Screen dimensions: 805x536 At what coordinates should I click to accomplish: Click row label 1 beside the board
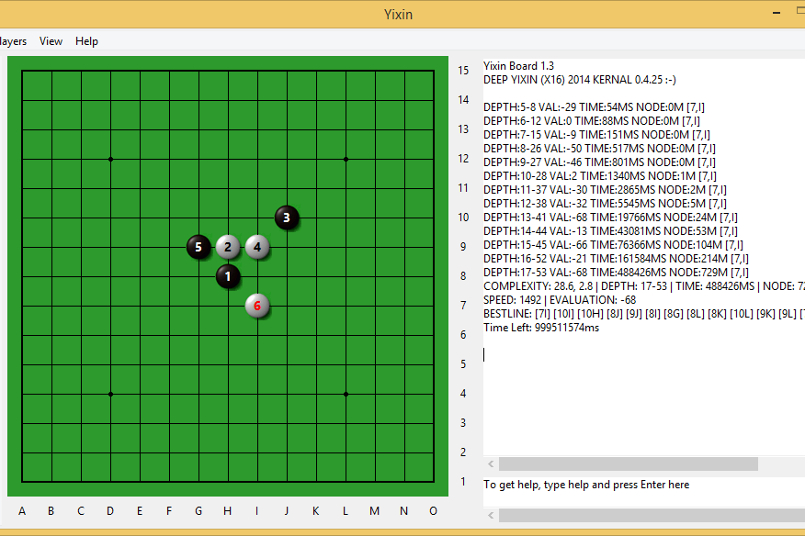coord(463,482)
